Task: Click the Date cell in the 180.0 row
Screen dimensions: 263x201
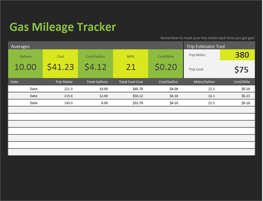Action: 33,103
